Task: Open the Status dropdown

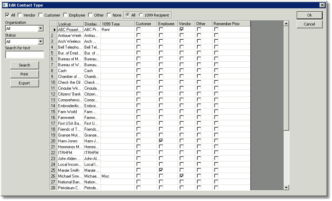Action: (41, 41)
